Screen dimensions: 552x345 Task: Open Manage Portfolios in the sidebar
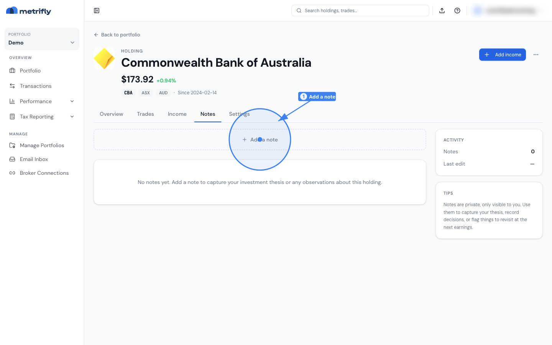[x=42, y=145]
